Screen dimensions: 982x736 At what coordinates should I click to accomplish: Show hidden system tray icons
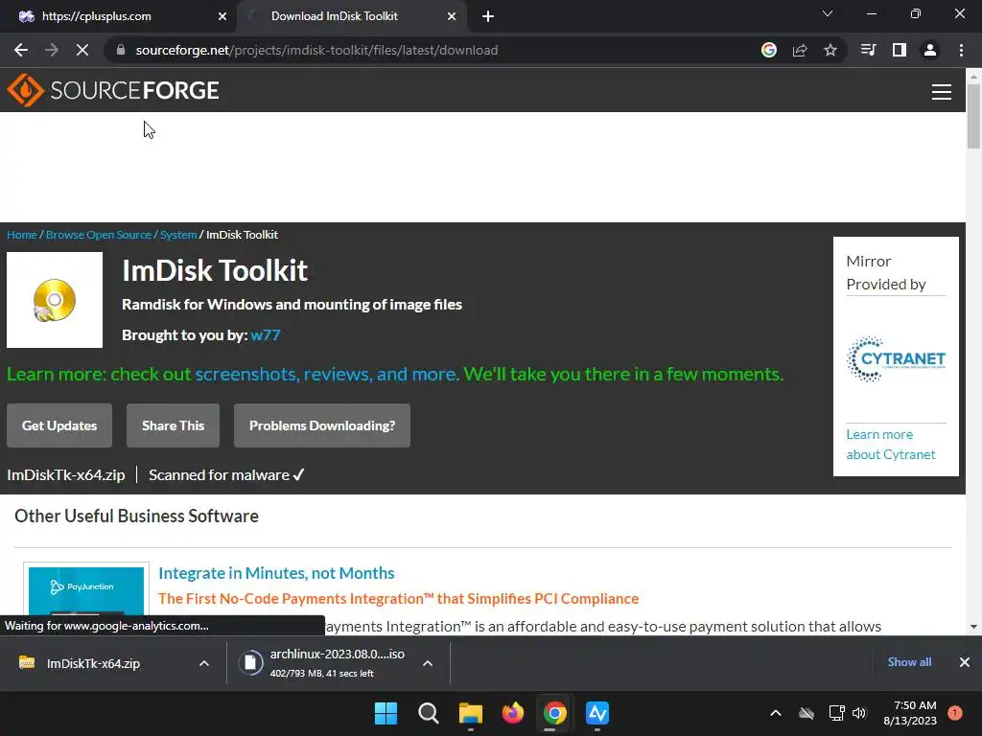(775, 713)
